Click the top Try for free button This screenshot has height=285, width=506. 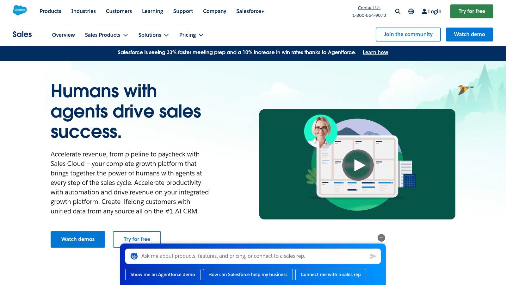pos(472,11)
